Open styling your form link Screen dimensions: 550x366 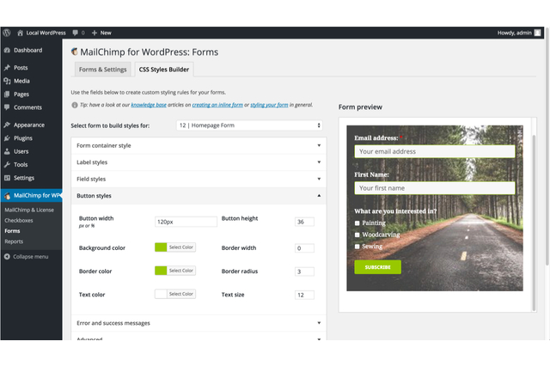tap(269, 105)
